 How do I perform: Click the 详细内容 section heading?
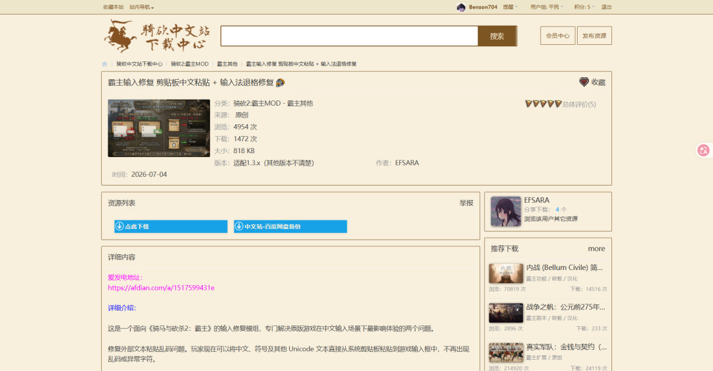click(x=121, y=257)
